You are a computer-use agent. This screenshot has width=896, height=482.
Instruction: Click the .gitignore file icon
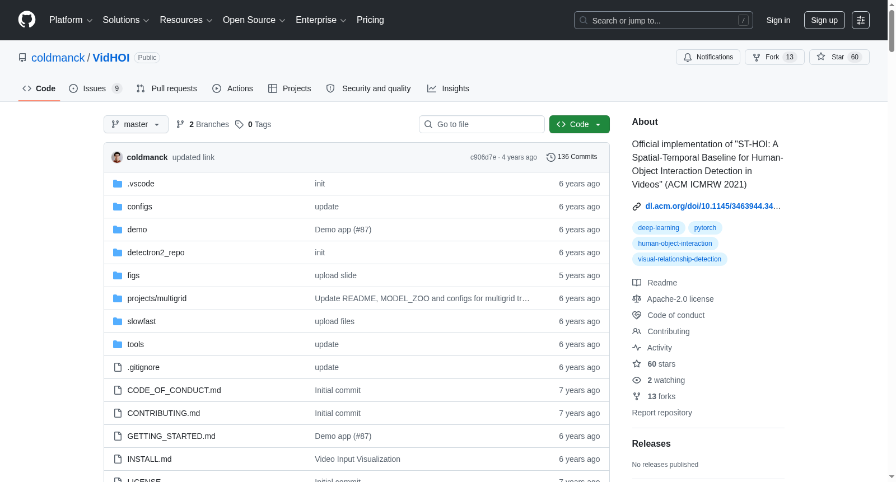tap(118, 367)
